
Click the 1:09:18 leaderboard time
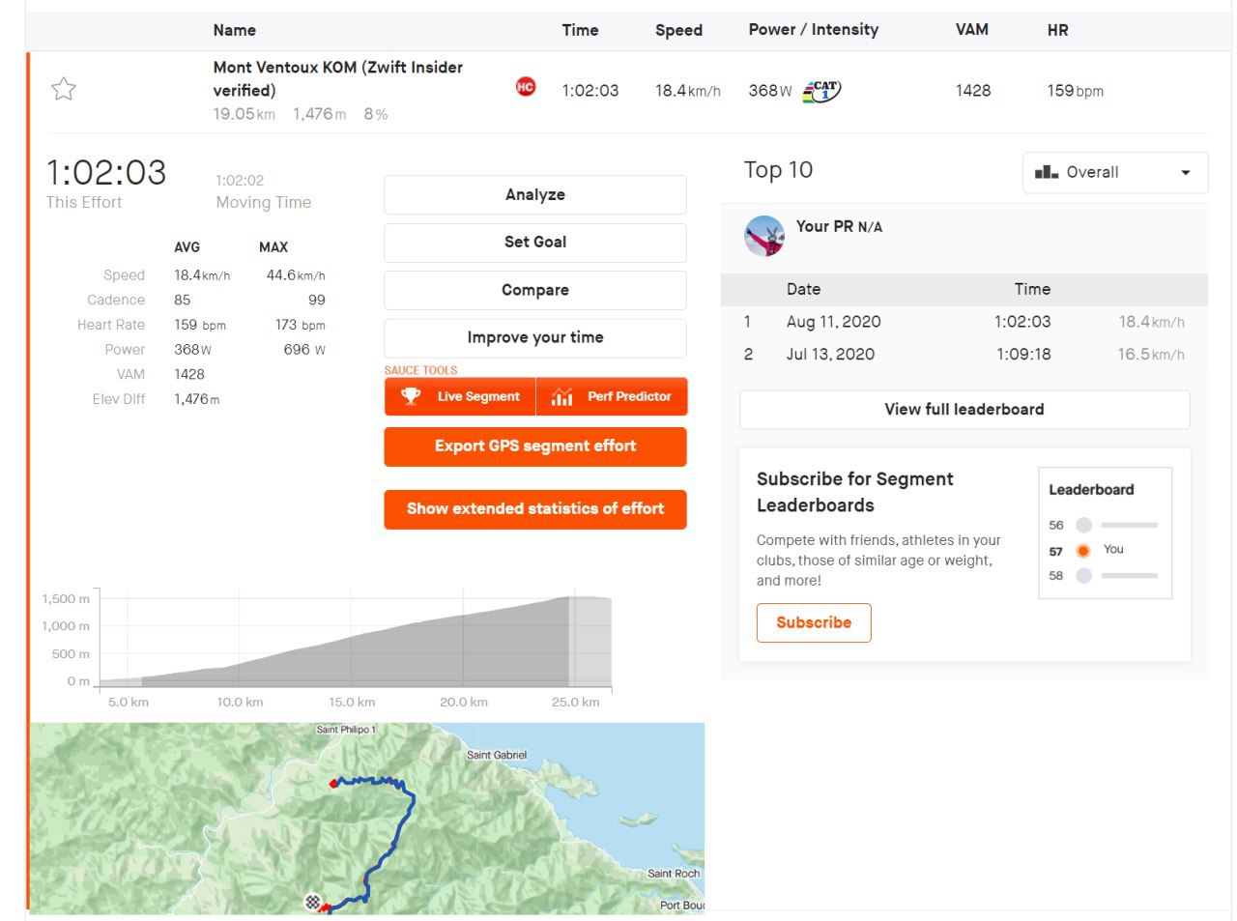pyautogui.click(x=1023, y=355)
